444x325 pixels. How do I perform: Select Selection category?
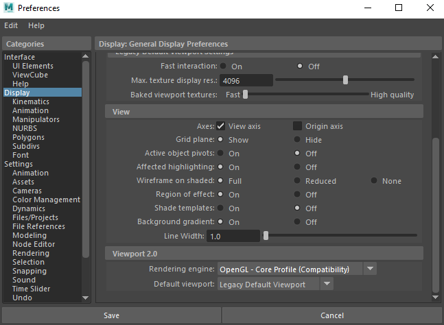(28, 262)
